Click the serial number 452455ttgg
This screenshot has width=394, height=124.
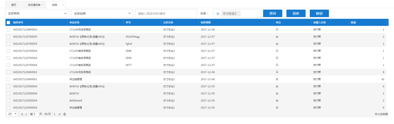133,37
